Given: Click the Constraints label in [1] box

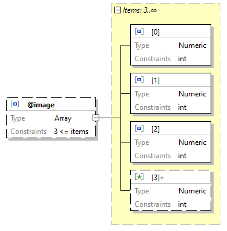Looking at the screenshot, I should pos(153,107).
